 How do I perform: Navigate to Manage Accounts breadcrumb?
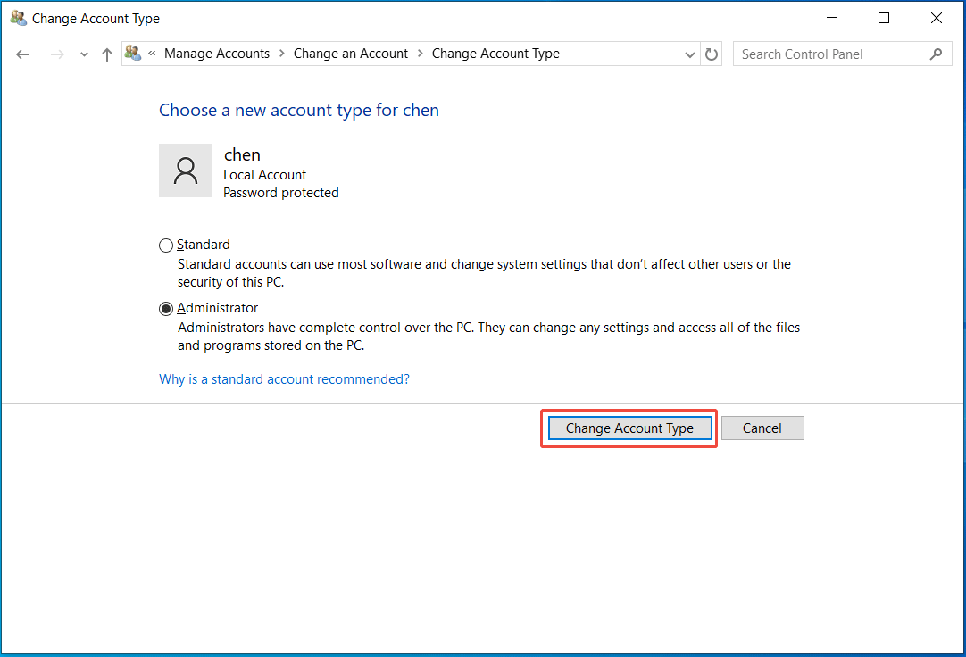pyautogui.click(x=217, y=54)
